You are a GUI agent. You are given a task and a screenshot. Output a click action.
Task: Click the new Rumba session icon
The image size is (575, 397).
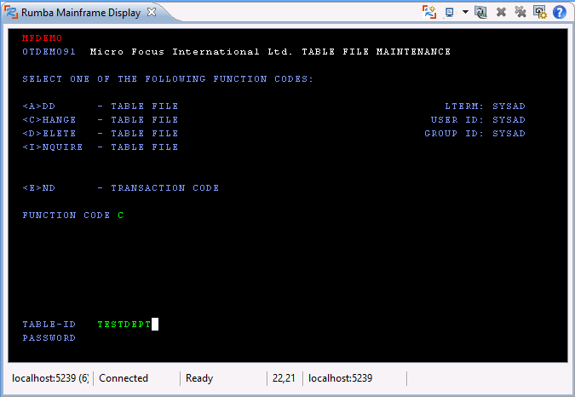click(x=429, y=12)
